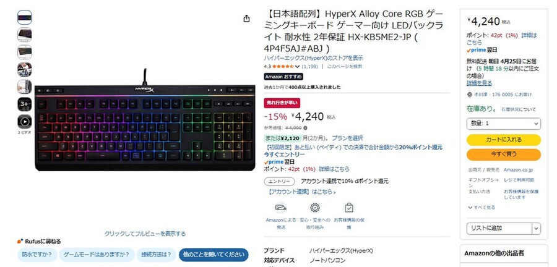Viewport: 557px width, 267px height.
Task: Click the Rufus assistant icon
Action: 20,241
